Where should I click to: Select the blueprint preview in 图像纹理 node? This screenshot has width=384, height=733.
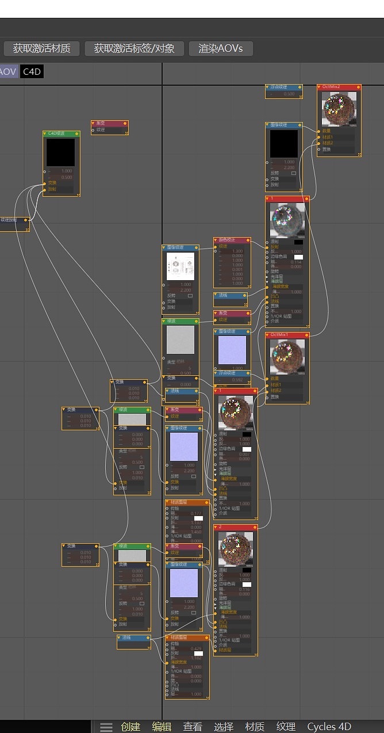pyautogui.click(x=181, y=266)
